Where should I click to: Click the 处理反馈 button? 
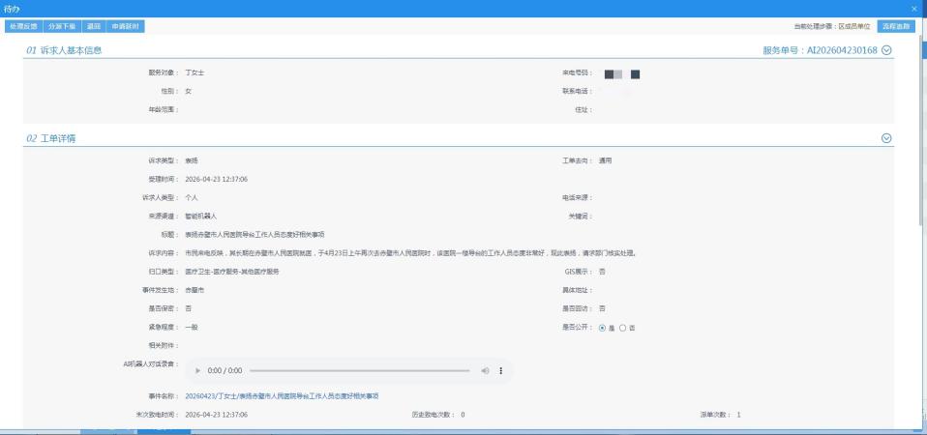[23, 26]
